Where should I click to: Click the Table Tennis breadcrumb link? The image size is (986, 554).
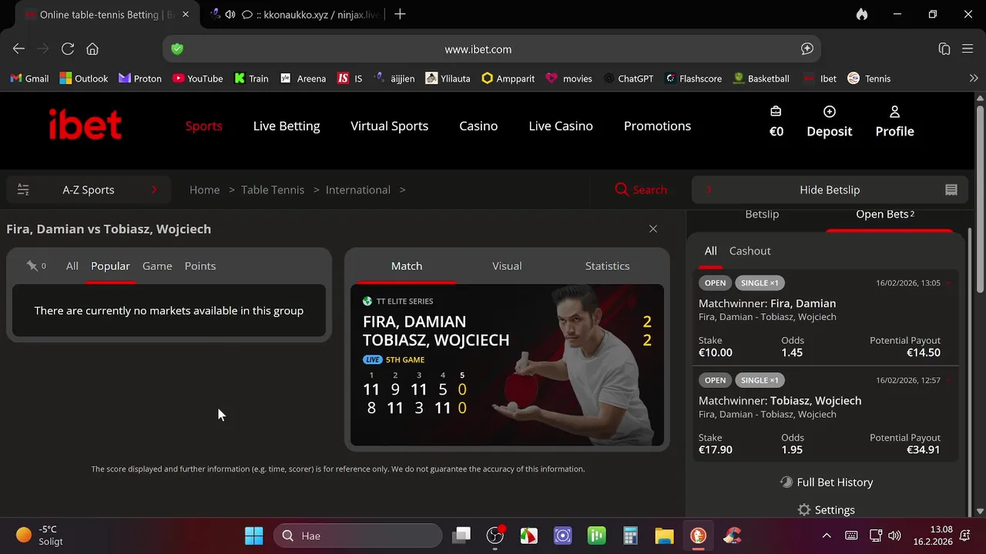pyautogui.click(x=273, y=189)
